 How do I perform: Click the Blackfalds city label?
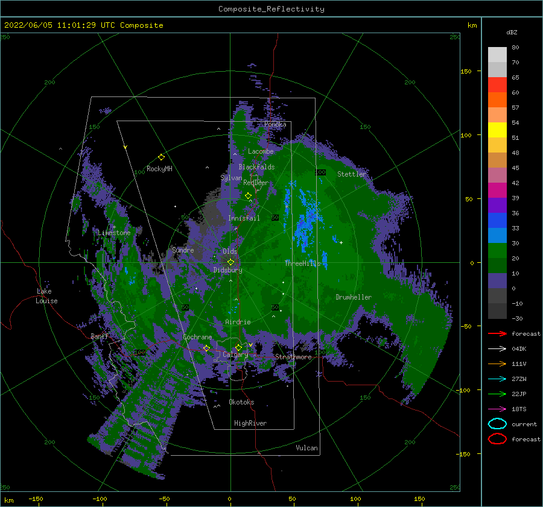[x=256, y=167]
